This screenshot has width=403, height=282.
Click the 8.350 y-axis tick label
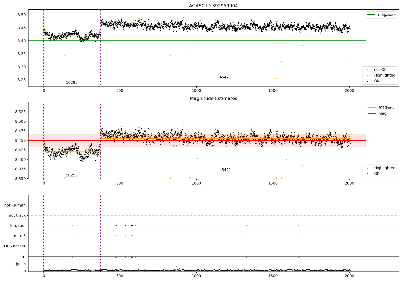pyautogui.click(x=21, y=179)
